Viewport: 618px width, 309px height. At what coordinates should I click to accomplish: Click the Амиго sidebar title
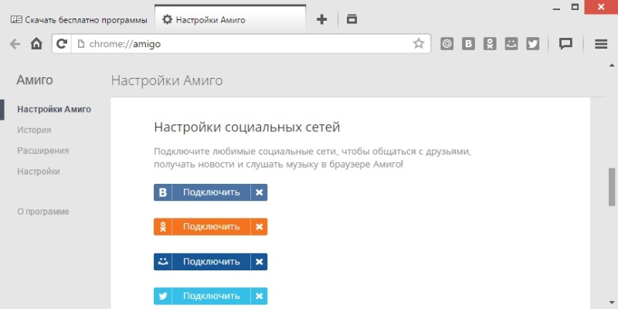click(x=35, y=80)
